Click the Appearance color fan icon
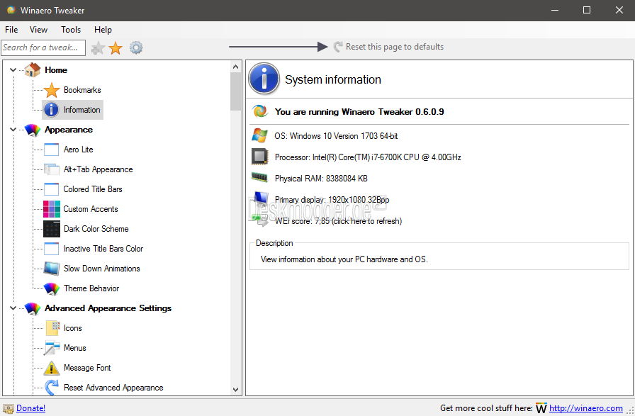 pyautogui.click(x=33, y=130)
